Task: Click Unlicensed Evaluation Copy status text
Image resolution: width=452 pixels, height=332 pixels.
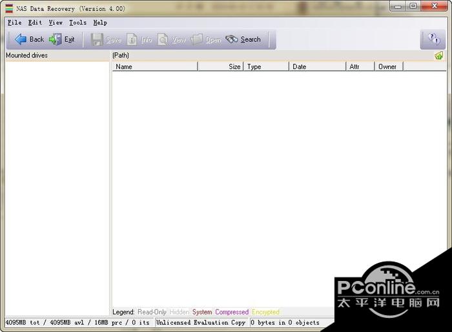Action: pyautogui.click(x=201, y=322)
